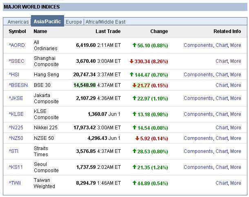The width and height of the screenshot is (249, 197).
Task: Open Chart for Shanghai Composite
Action: (222, 61)
